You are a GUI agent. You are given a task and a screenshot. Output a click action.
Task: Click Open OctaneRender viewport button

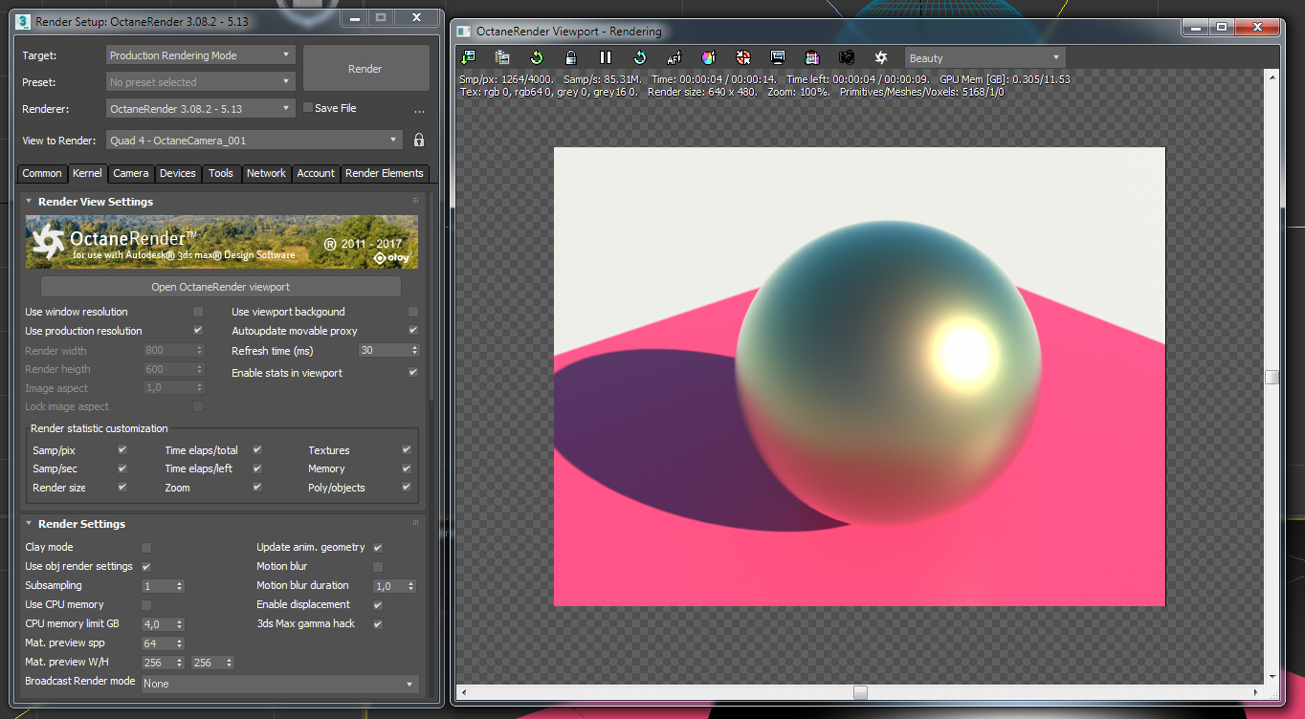point(220,287)
